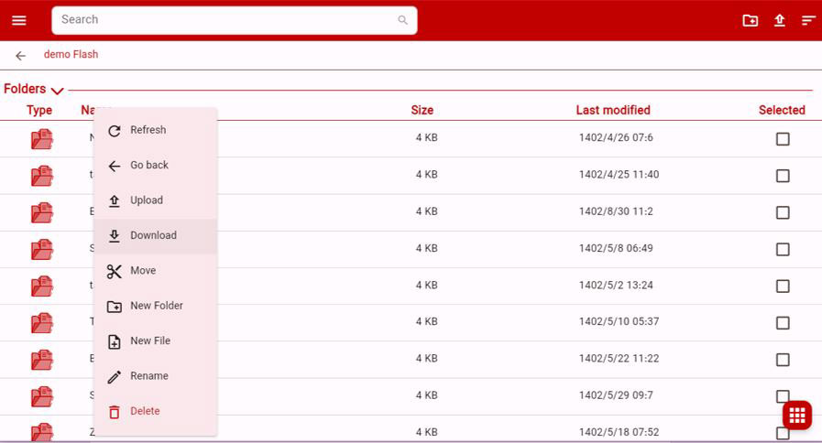Screen dimensions: 822x443
Task: Click the folder icon in first row
Action: pos(41,139)
